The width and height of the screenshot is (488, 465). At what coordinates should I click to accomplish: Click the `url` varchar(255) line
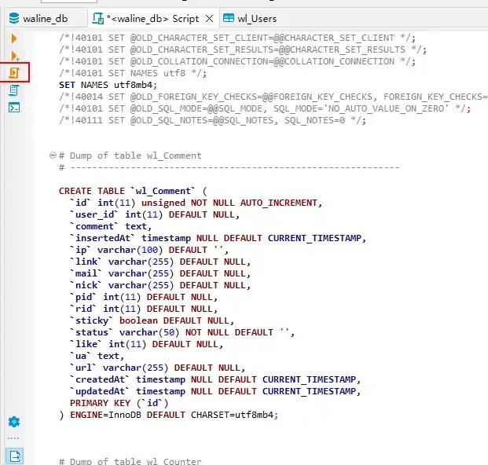coord(157,368)
